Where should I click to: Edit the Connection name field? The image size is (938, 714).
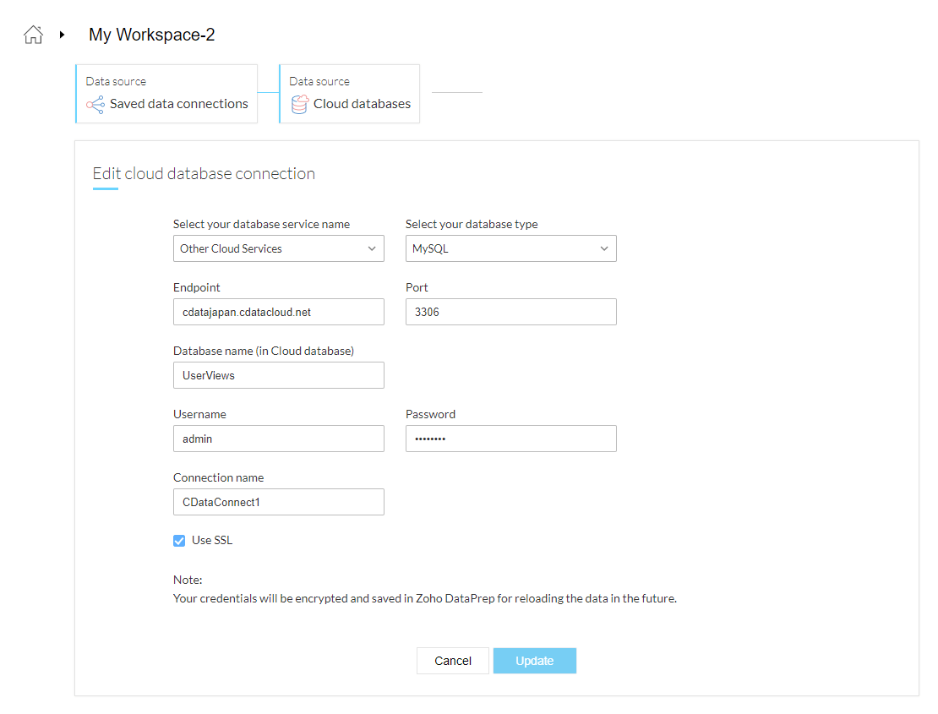[278, 502]
